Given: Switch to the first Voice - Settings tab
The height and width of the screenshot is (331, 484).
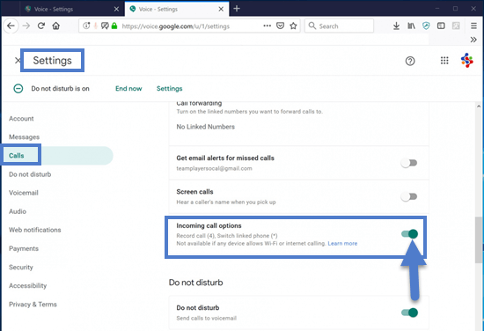Looking at the screenshot, I should coord(71,9).
